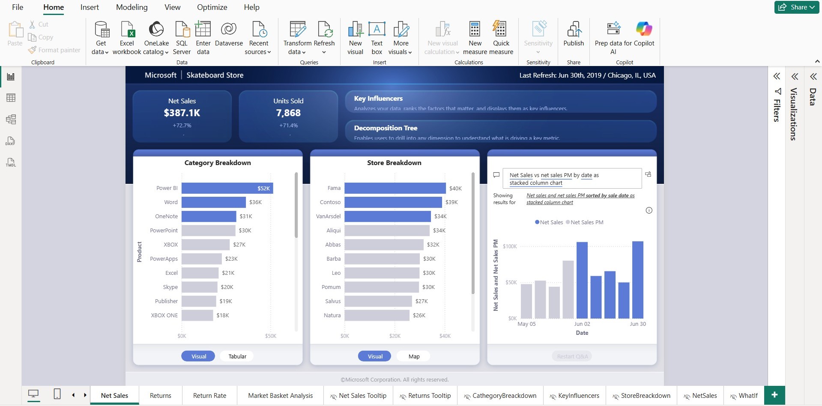Image resolution: width=822 pixels, height=406 pixels.
Task: Click the Category Breakdown vertical scrollbar
Action: (x=296, y=206)
